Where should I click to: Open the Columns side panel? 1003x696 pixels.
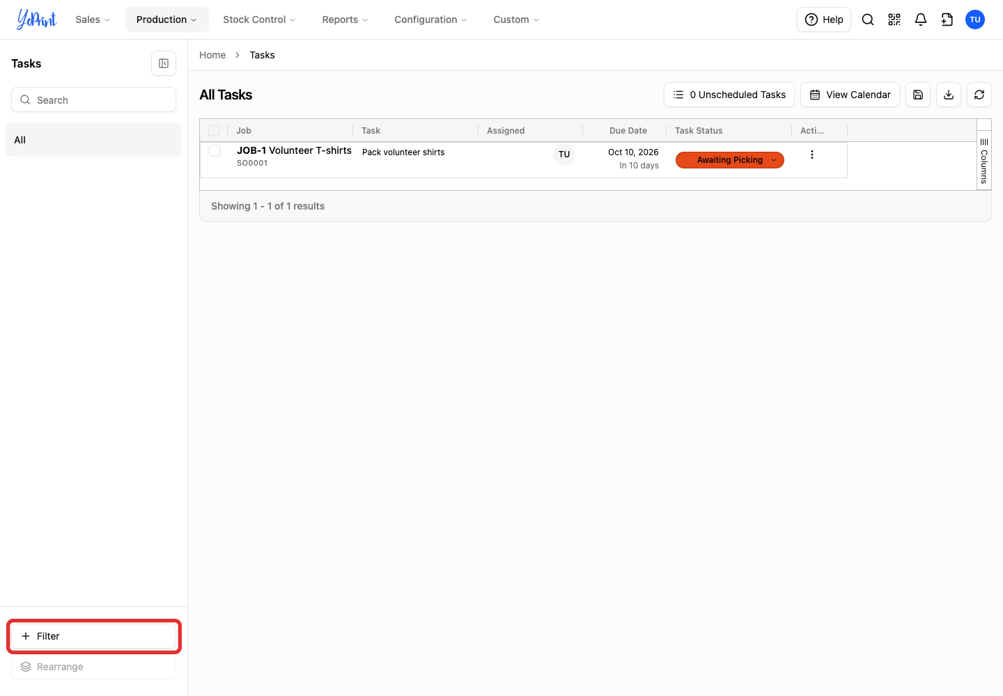(984, 160)
